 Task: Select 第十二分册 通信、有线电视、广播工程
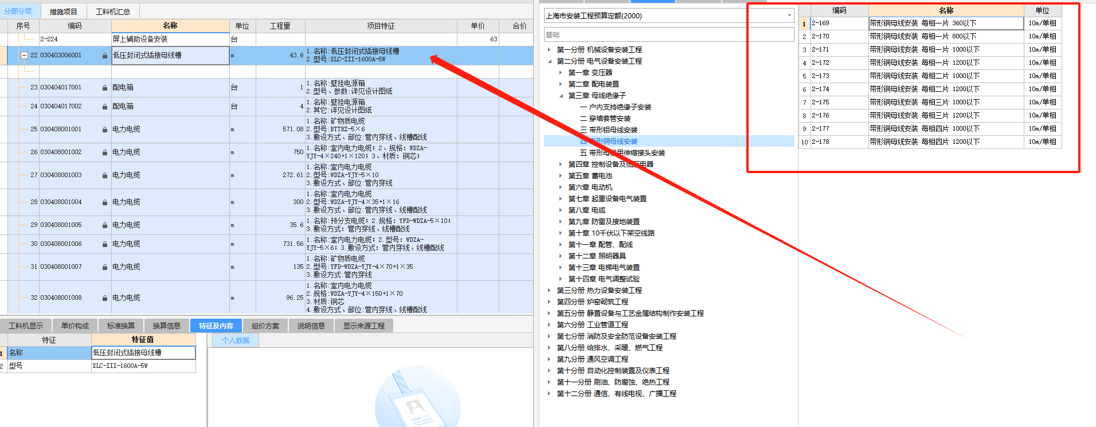coord(616,394)
